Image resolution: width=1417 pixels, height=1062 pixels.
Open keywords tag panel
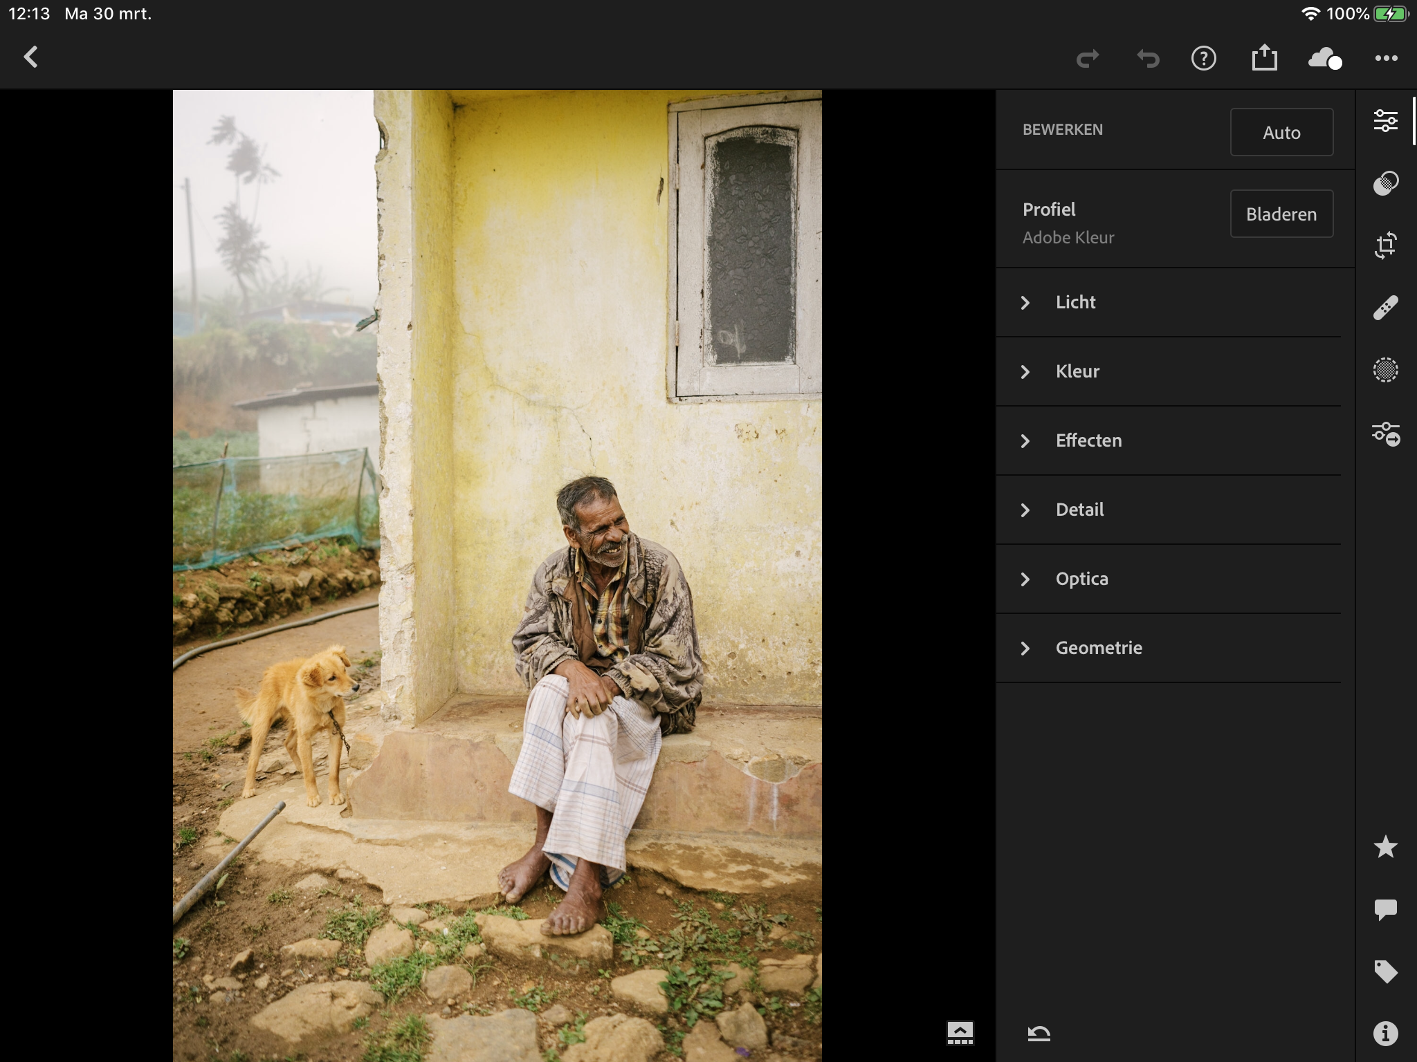pyautogui.click(x=1385, y=971)
